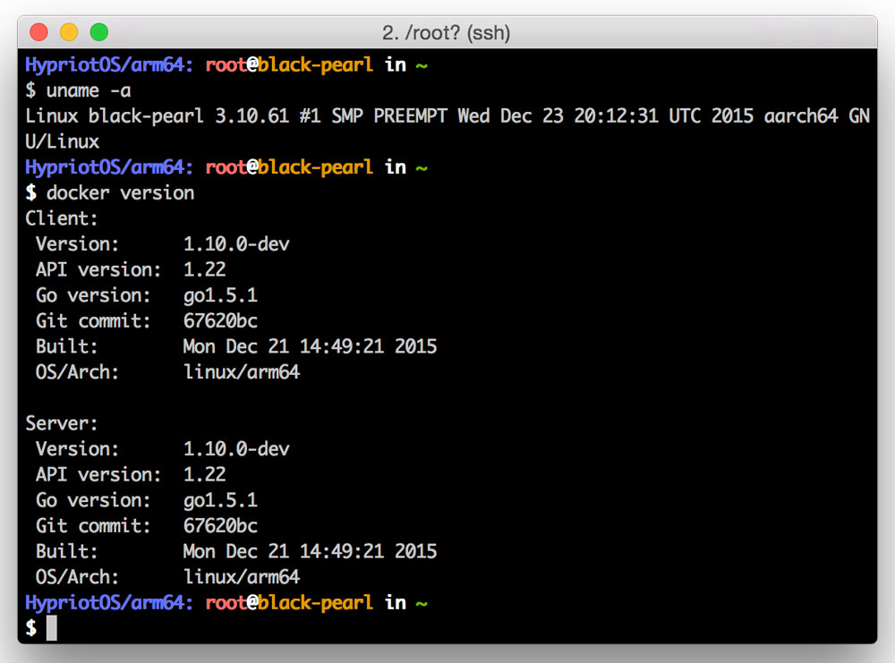Click the green zoom window button
895x663 pixels.
coord(99,33)
